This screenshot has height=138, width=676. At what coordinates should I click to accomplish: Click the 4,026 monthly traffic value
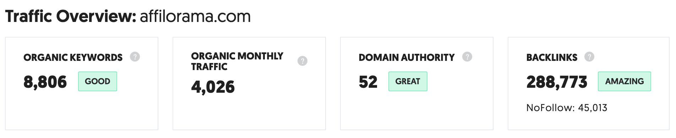(x=213, y=87)
